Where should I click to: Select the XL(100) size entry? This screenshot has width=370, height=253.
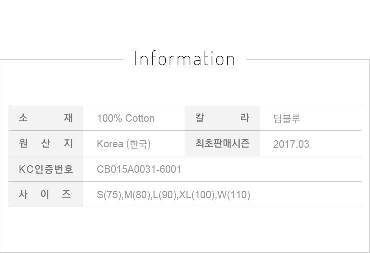pos(197,195)
